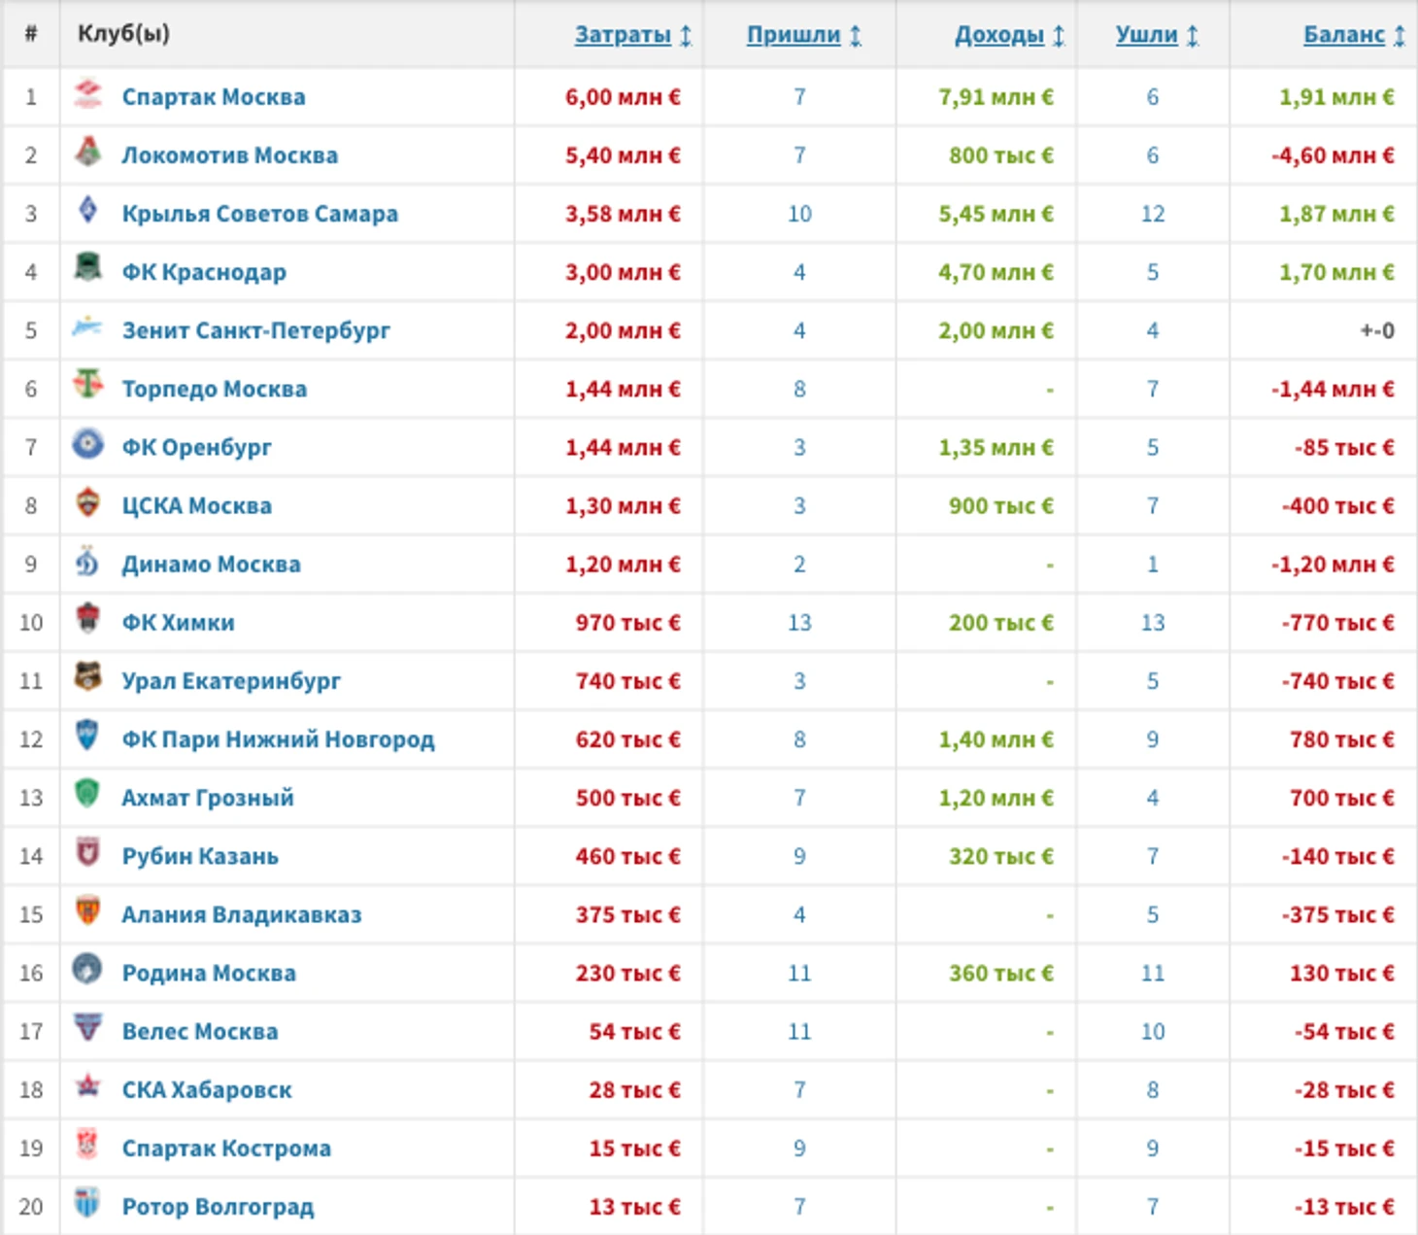Open the ФК Оренбург club link
The image size is (1418, 1235).
point(197,447)
